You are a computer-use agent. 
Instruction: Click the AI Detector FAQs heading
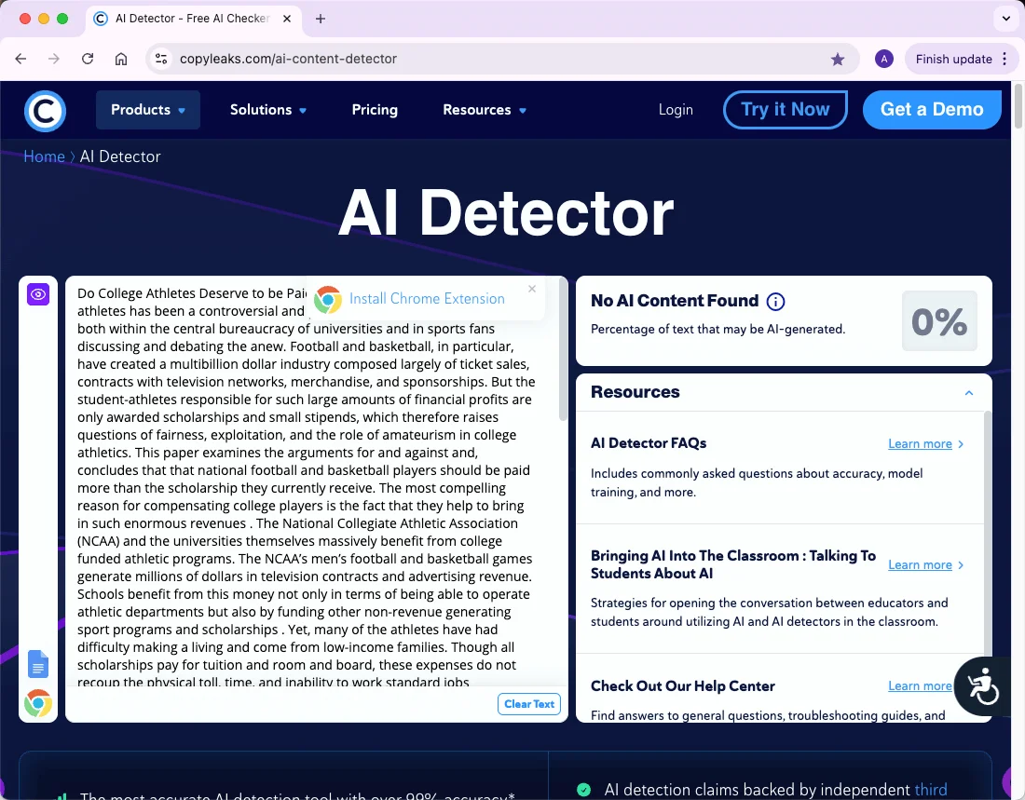[x=649, y=443]
